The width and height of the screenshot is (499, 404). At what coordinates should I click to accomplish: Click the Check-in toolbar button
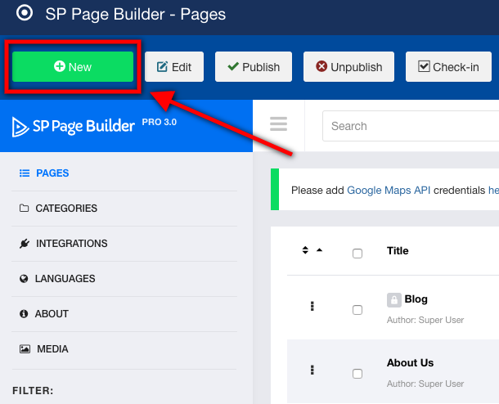pyautogui.click(x=448, y=67)
